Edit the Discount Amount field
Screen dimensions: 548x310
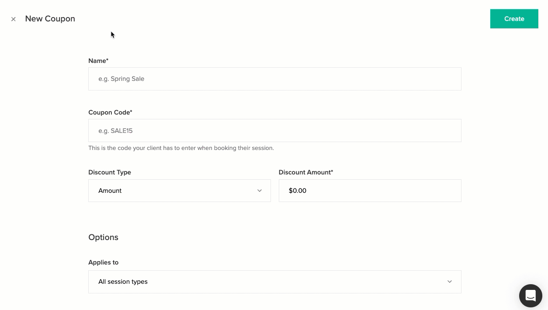point(370,191)
